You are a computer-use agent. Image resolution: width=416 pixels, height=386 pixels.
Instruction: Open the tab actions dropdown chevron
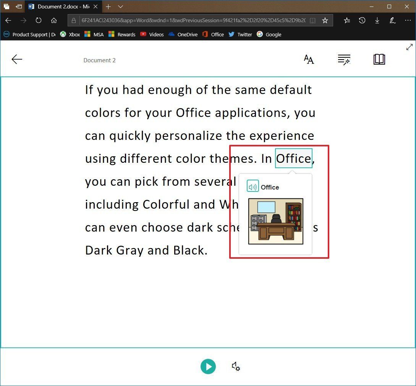[x=120, y=6]
